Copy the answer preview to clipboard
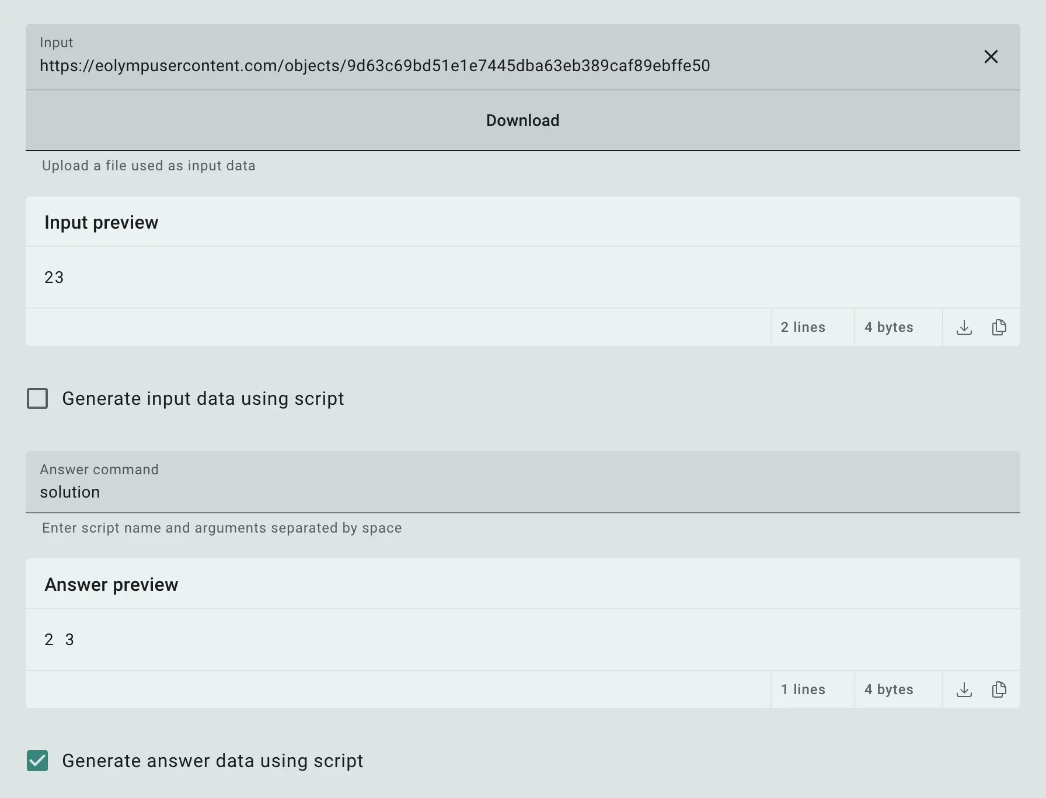Viewport: 1046px width, 798px height. tap(999, 689)
